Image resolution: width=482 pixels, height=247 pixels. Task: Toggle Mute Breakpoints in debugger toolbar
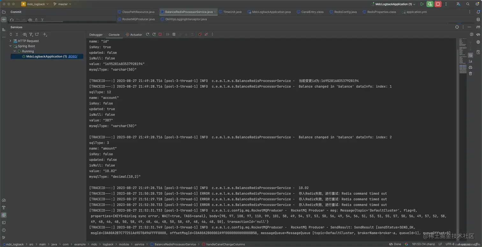click(206, 34)
